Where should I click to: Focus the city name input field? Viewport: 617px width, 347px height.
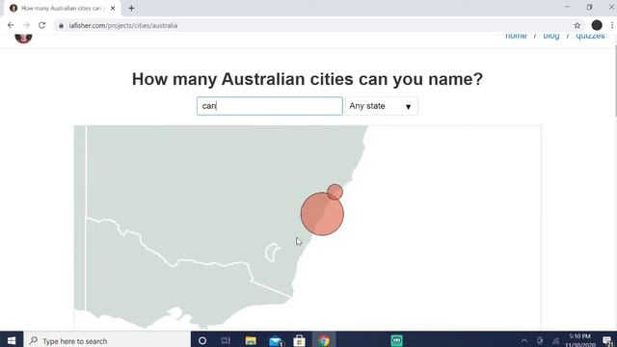270,106
